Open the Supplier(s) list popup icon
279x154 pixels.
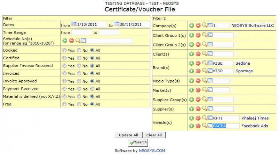click(210, 108)
